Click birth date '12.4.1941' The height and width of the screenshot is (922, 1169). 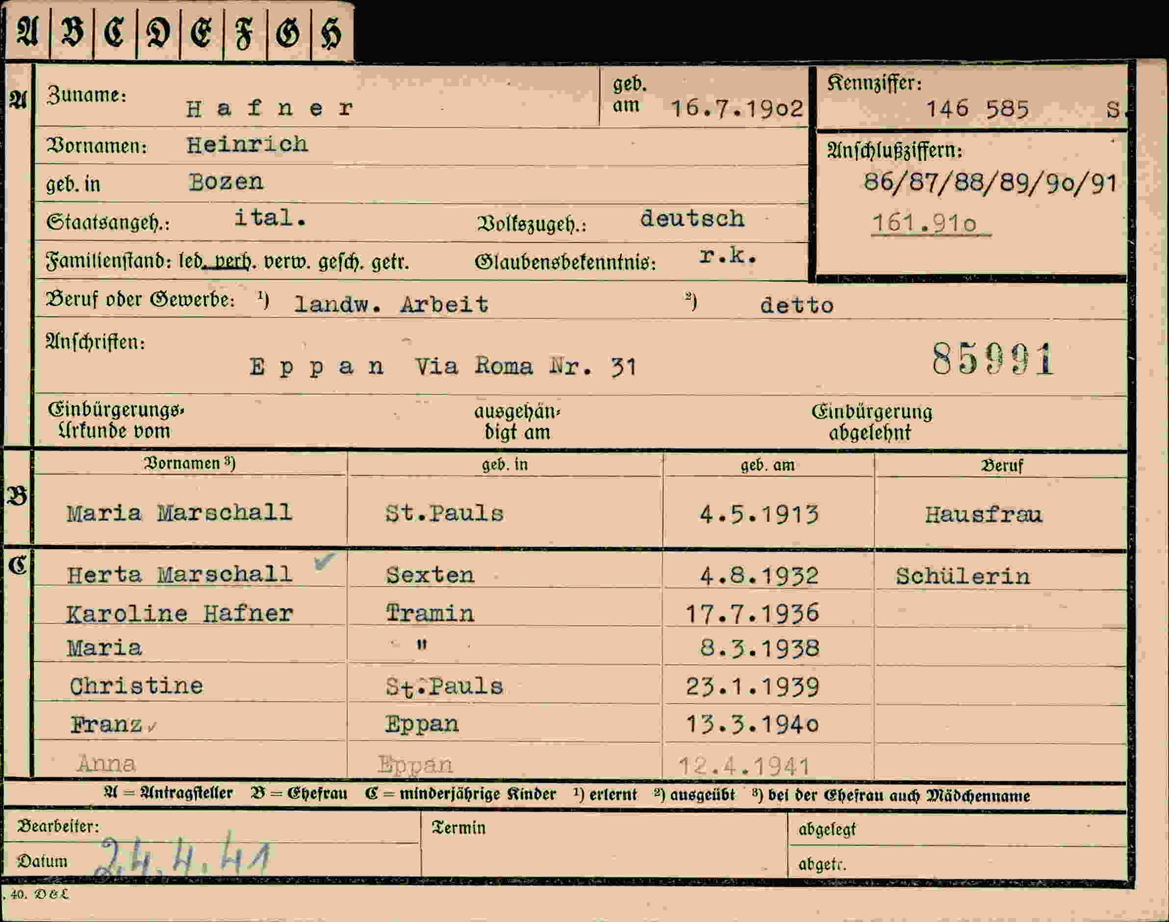point(744,766)
